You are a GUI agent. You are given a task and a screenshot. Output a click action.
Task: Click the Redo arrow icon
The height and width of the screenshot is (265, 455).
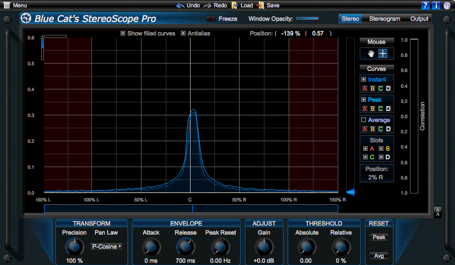point(207,6)
